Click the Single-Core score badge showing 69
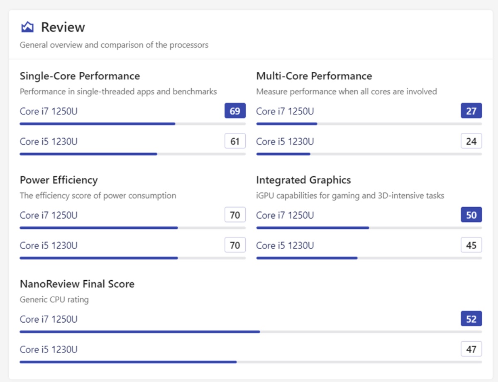The width and height of the screenshot is (498, 382). (235, 111)
